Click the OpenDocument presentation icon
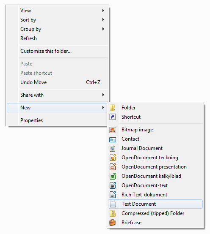The height and width of the screenshot is (234, 210). pyautogui.click(x=113, y=167)
